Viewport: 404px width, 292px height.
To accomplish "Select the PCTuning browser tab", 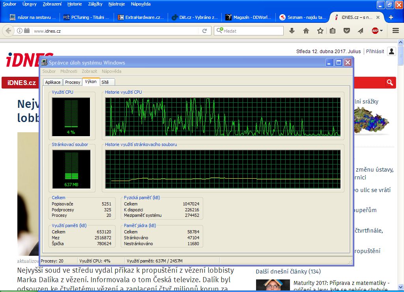I will pyautogui.click(x=86, y=17).
